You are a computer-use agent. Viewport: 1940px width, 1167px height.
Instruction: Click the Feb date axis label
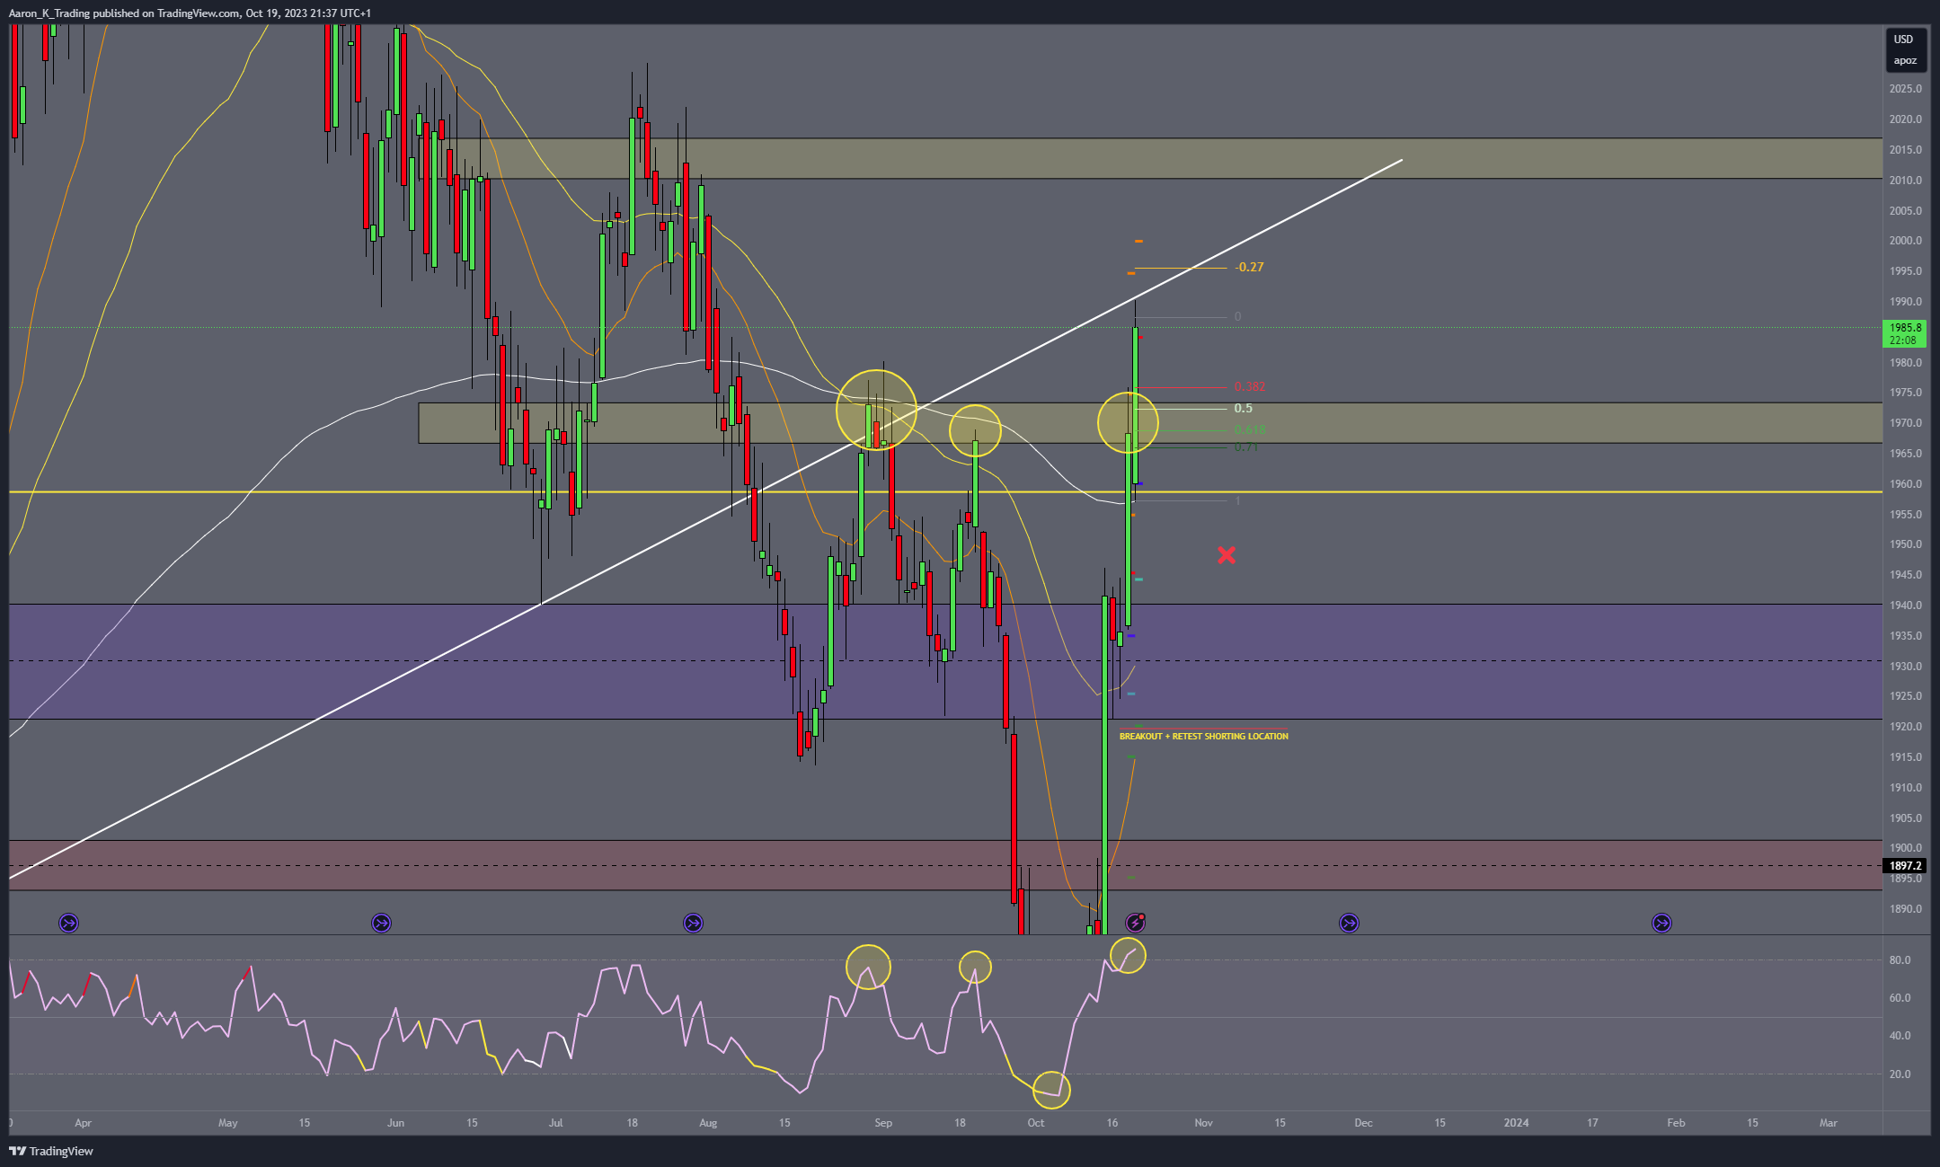(1676, 1123)
